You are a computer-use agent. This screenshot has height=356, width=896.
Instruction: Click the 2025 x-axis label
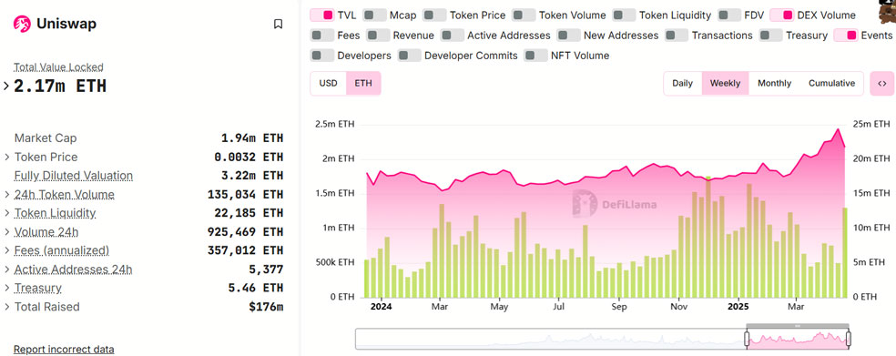point(738,307)
